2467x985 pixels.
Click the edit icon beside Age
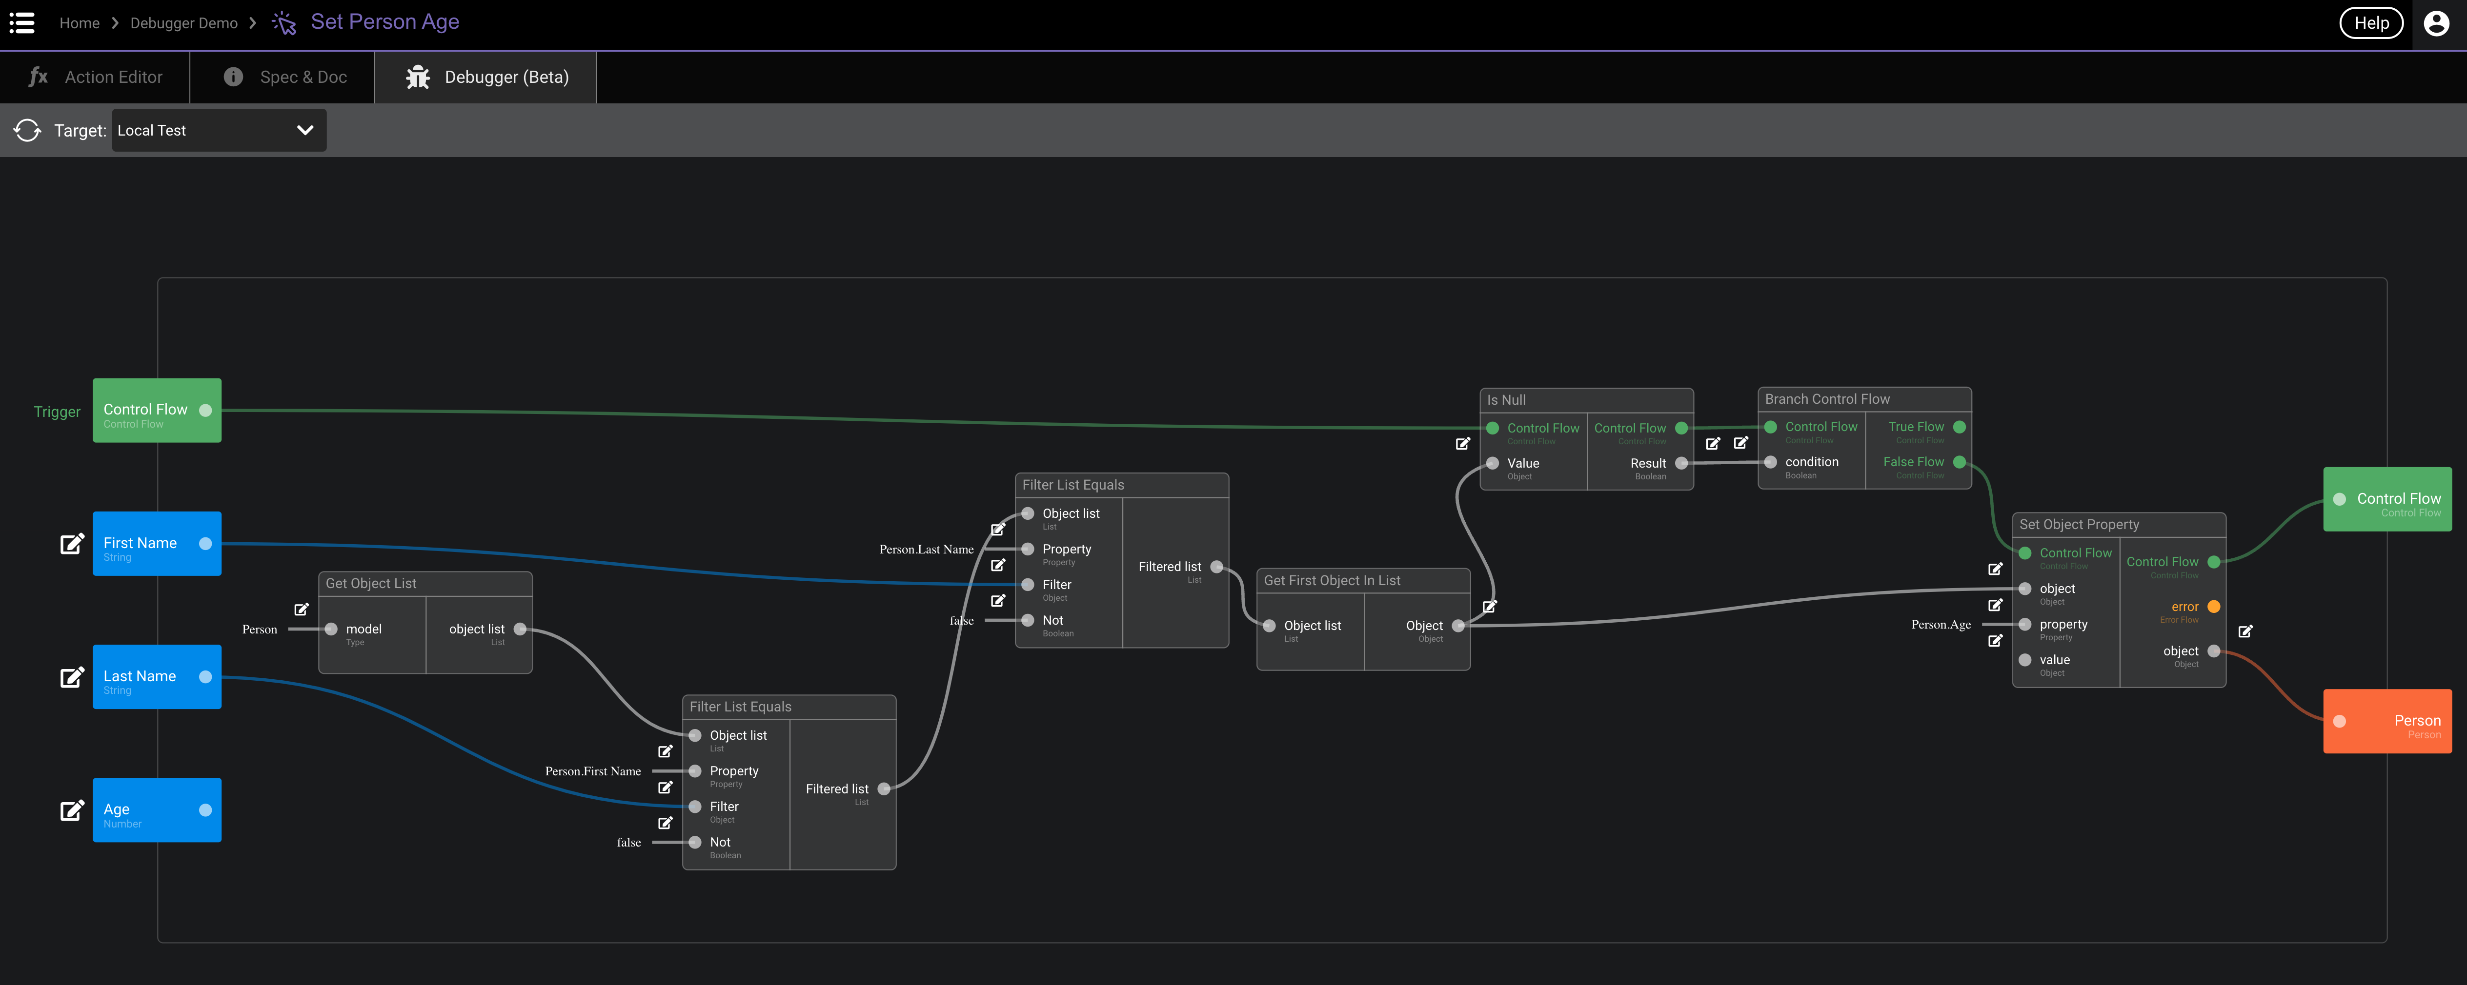coord(72,810)
